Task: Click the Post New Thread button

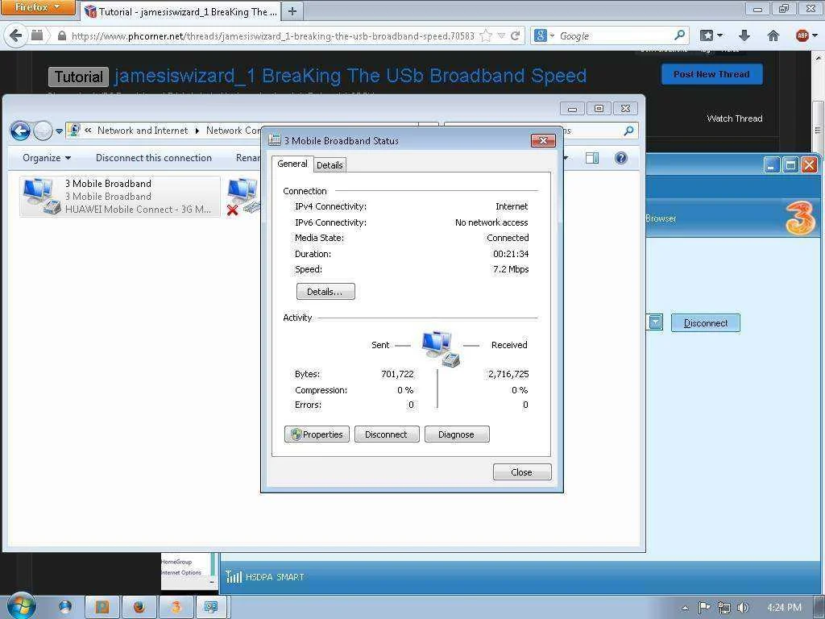Action: (711, 74)
